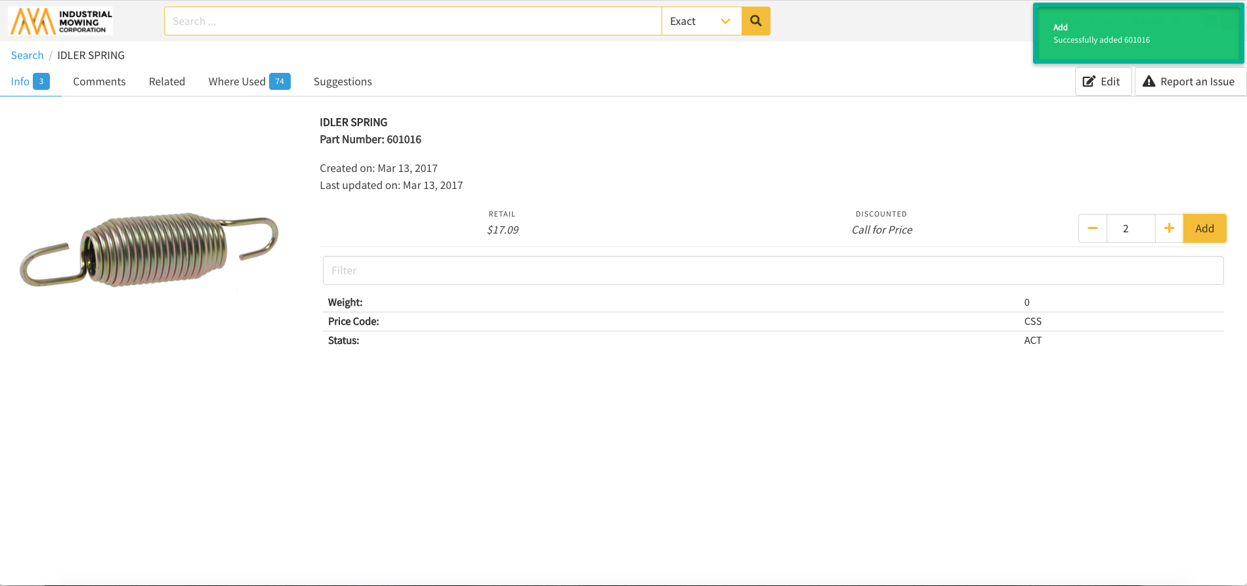The image size is (1247, 586).
Task: Open the Edit pencil button
Action: pos(1103,81)
